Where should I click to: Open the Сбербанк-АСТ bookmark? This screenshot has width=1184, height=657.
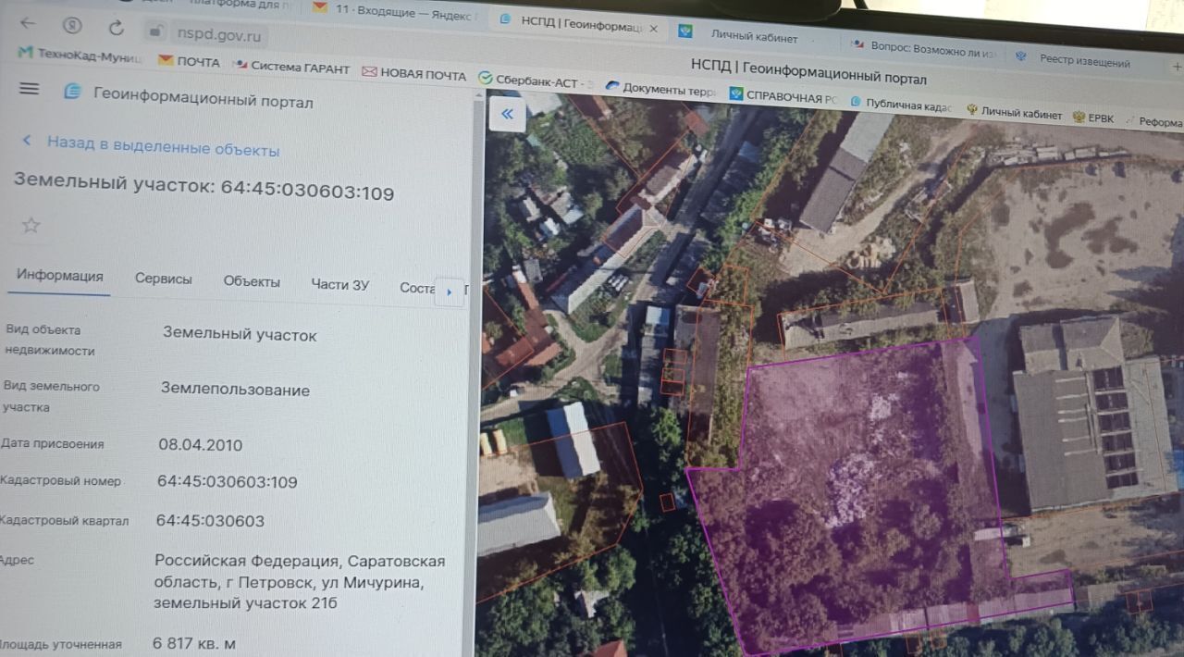pyautogui.click(x=536, y=81)
